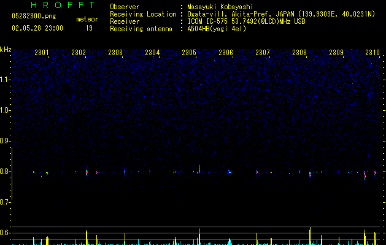Click the 0.7 frequency axis label
Viewport: 386px width, 245px height.
click(5, 202)
